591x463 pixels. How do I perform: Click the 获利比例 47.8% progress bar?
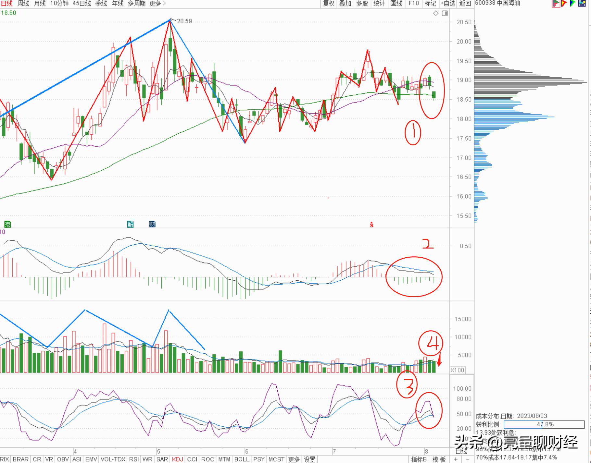(x=544, y=424)
